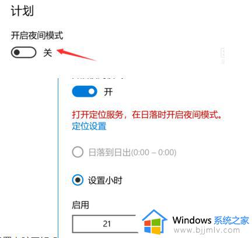
Task: Click the Windows 系统之家 watermark text
Action: [x=211, y=220]
